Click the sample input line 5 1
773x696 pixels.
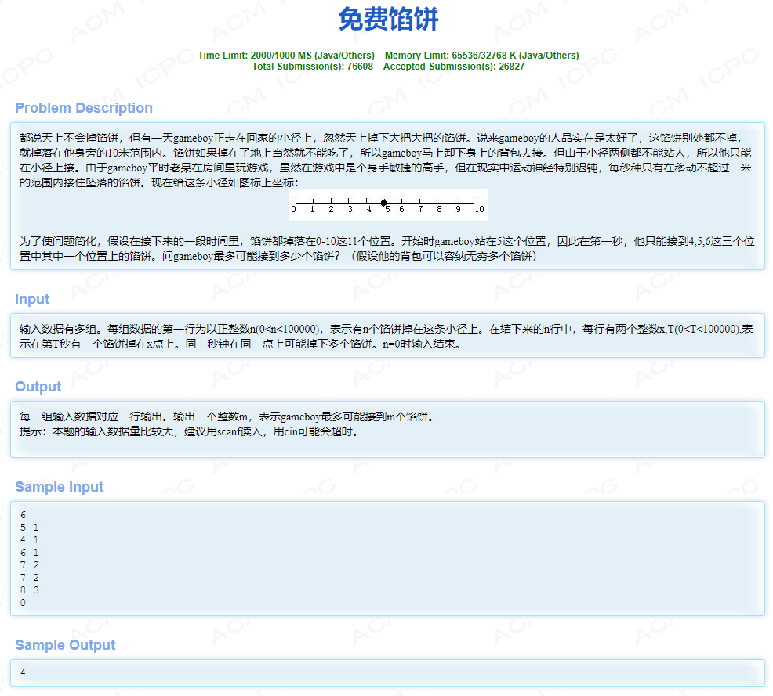(x=30, y=528)
